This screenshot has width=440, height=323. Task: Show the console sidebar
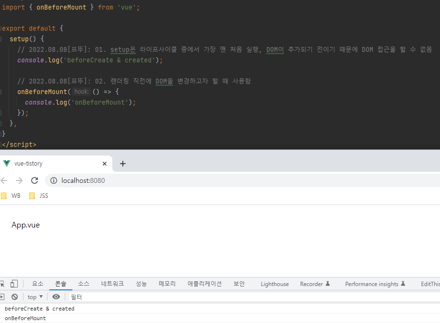coord(2,297)
